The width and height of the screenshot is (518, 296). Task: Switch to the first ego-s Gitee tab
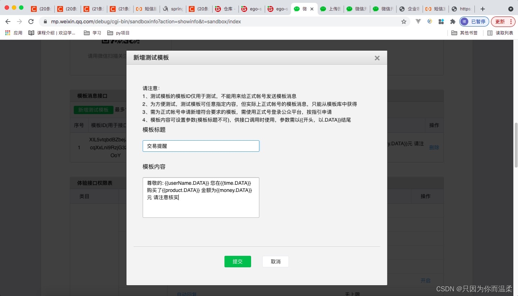tap(252, 9)
